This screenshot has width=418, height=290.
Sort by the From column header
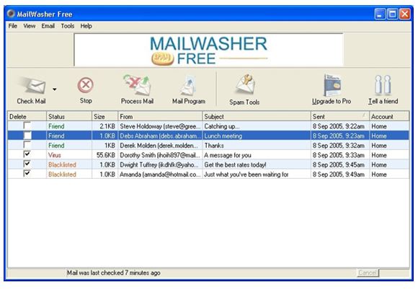point(160,116)
